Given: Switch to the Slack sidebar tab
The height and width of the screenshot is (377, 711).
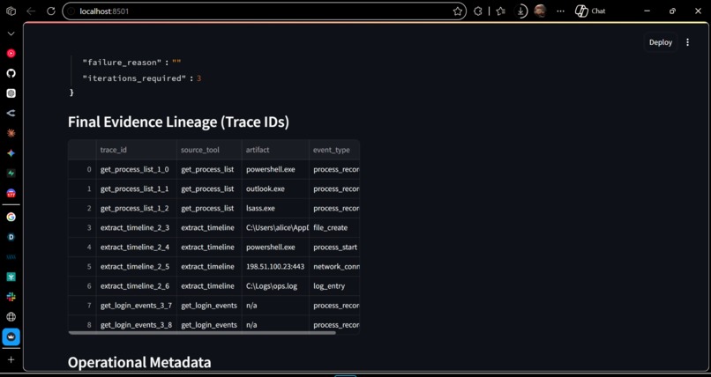Looking at the screenshot, I should pos(11,297).
